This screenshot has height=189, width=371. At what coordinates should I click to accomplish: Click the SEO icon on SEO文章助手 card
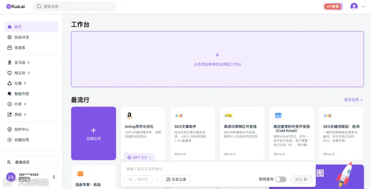point(179,116)
